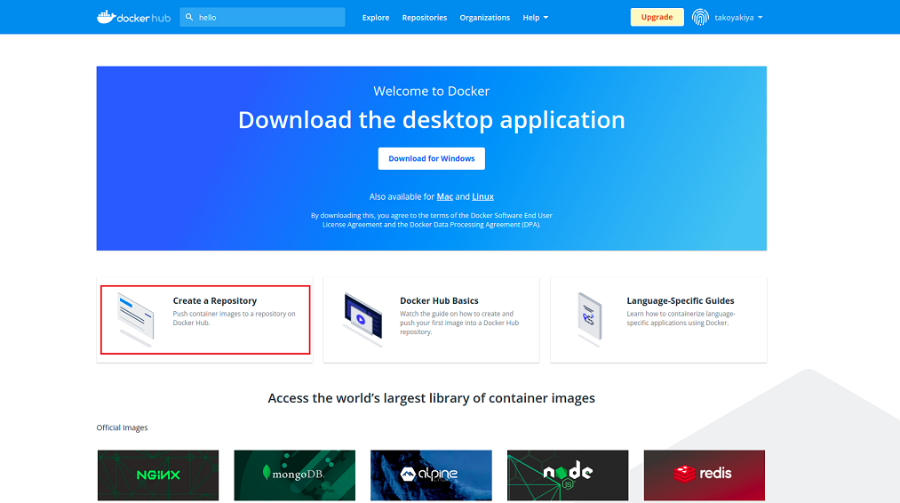This screenshot has width=900, height=503.
Task: Click the Official Images label
Action: point(123,427)
